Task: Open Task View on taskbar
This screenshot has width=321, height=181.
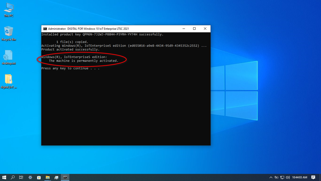Action: pyautogui.click(x=21, y=177)
